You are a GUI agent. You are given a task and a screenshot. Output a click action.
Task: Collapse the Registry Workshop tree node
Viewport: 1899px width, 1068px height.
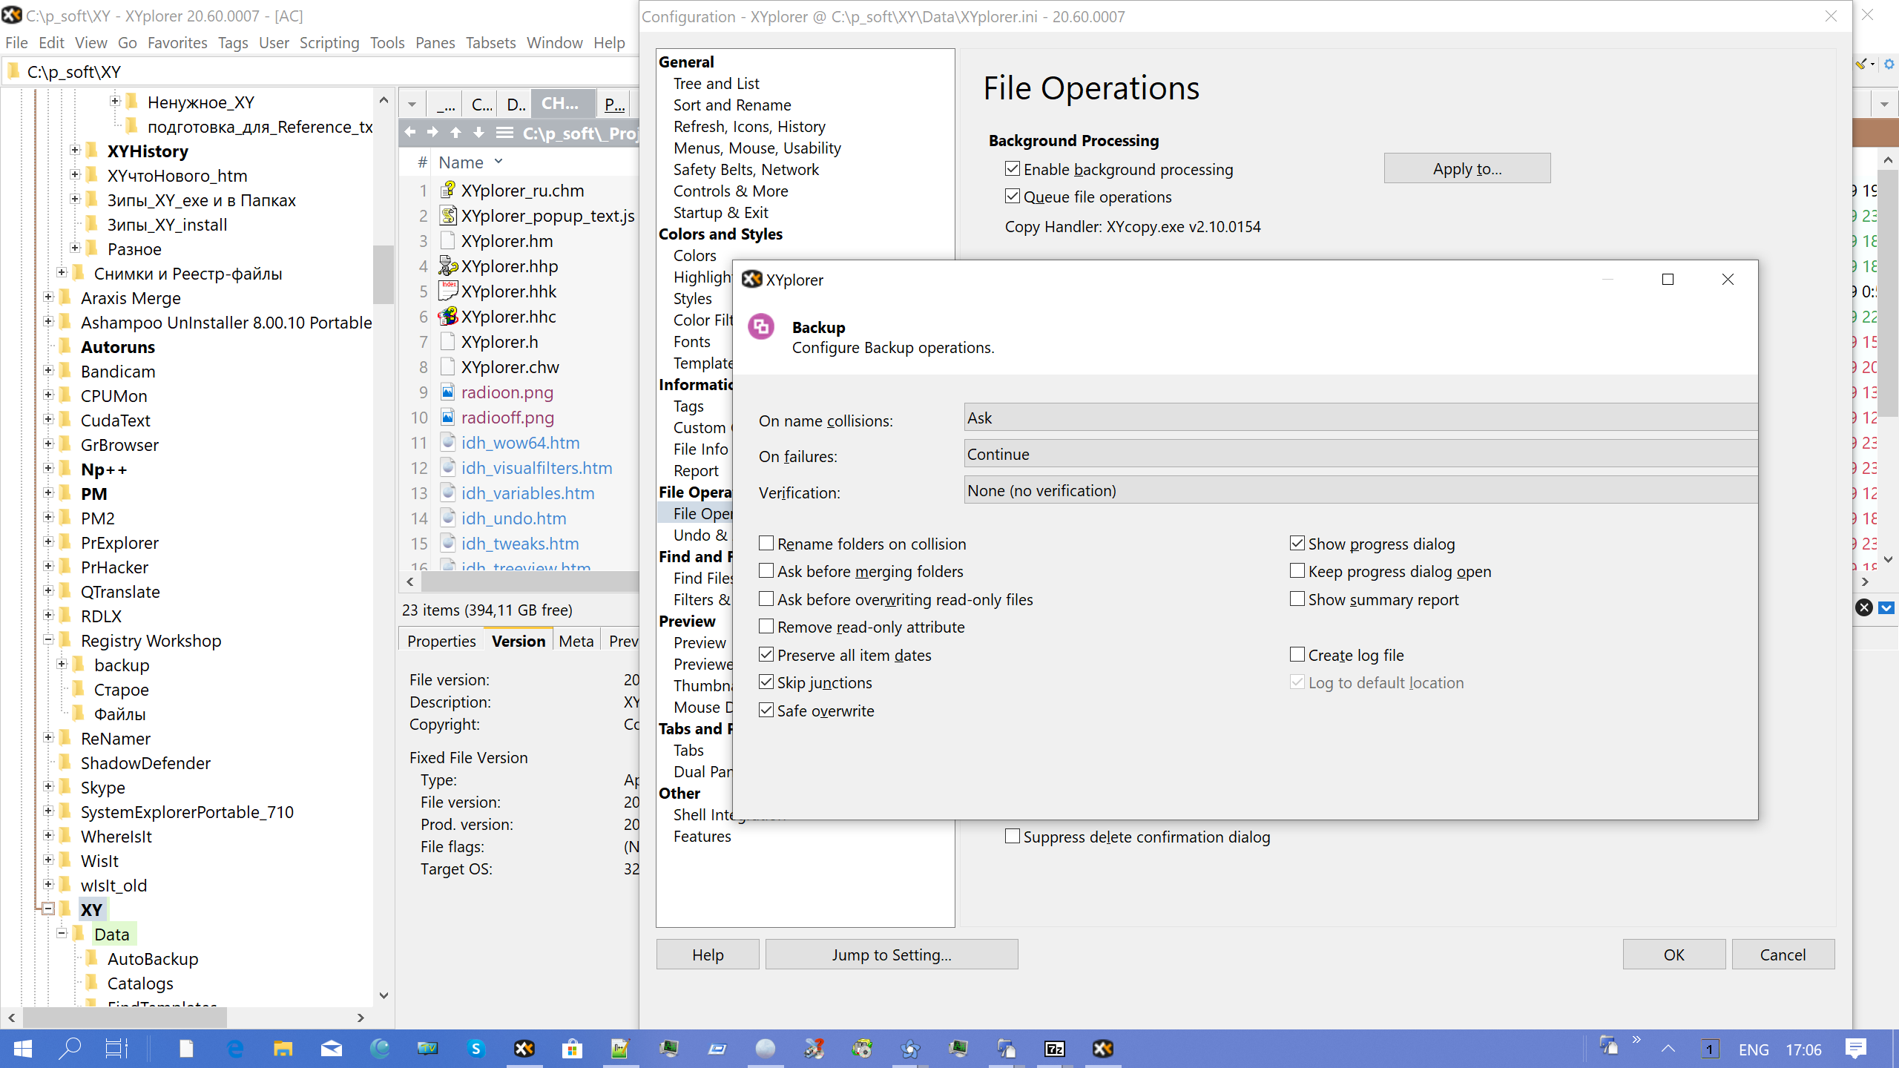coord(48,640)
